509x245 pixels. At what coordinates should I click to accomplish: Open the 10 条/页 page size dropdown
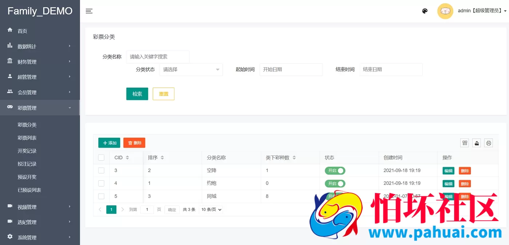[211, 209]
